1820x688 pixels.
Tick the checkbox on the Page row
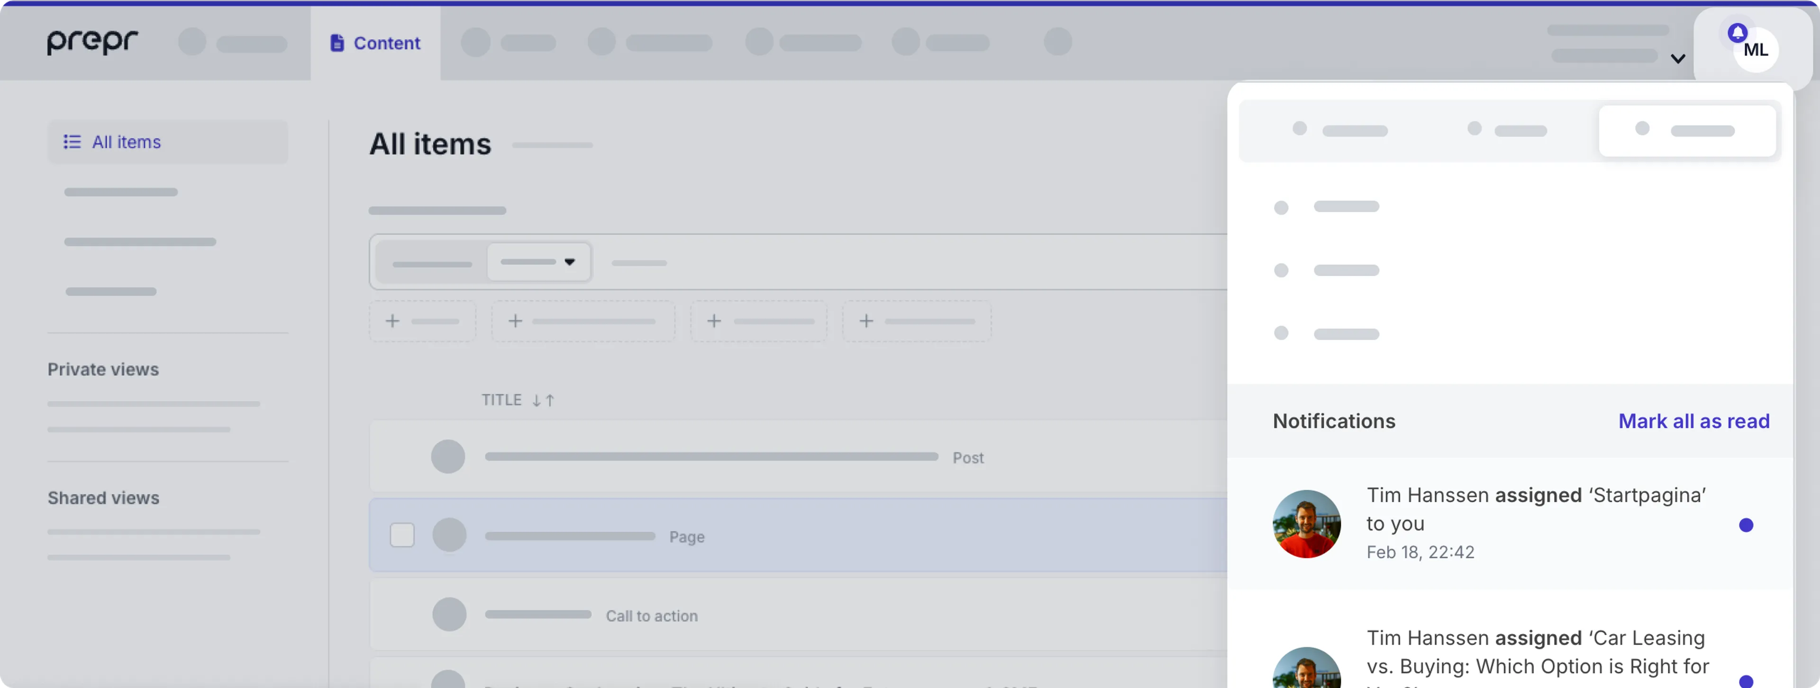pyautogui.click(x=402, y=535)
